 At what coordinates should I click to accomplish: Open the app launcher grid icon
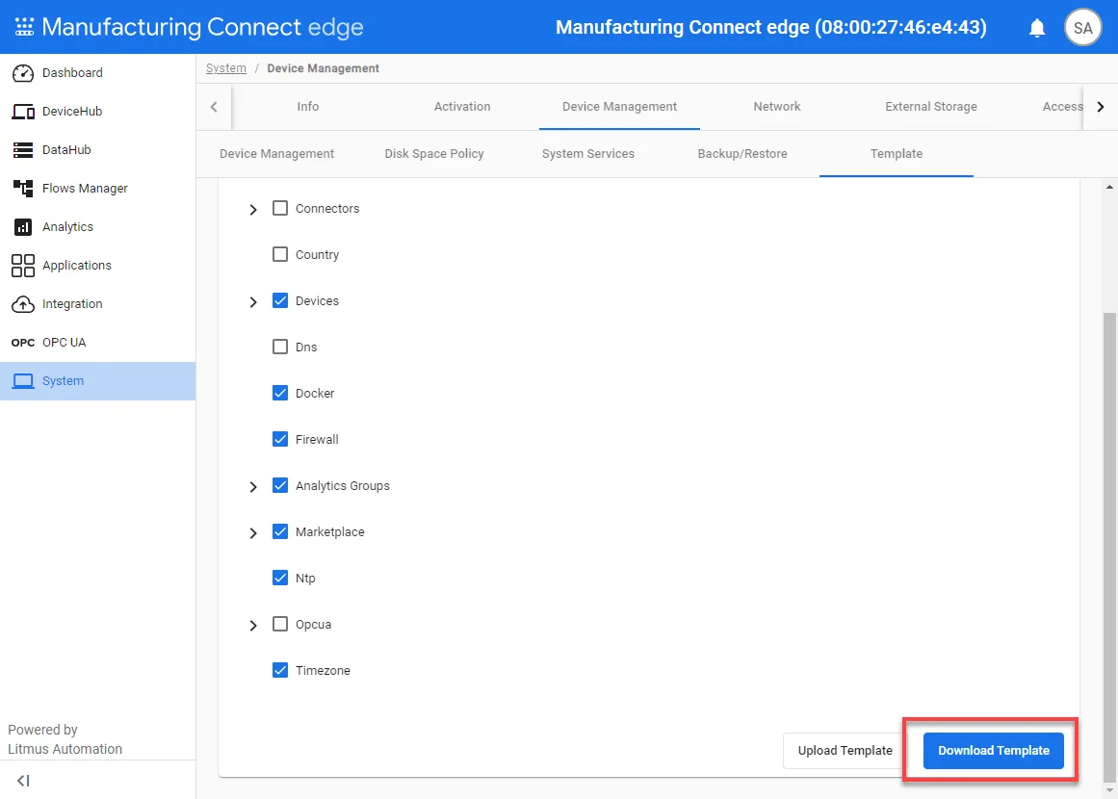pyautogui.click(x=24, y=27)
